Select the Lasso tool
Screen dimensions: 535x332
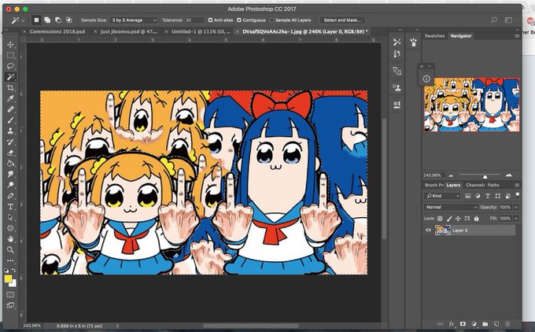(x=10, y=66)
